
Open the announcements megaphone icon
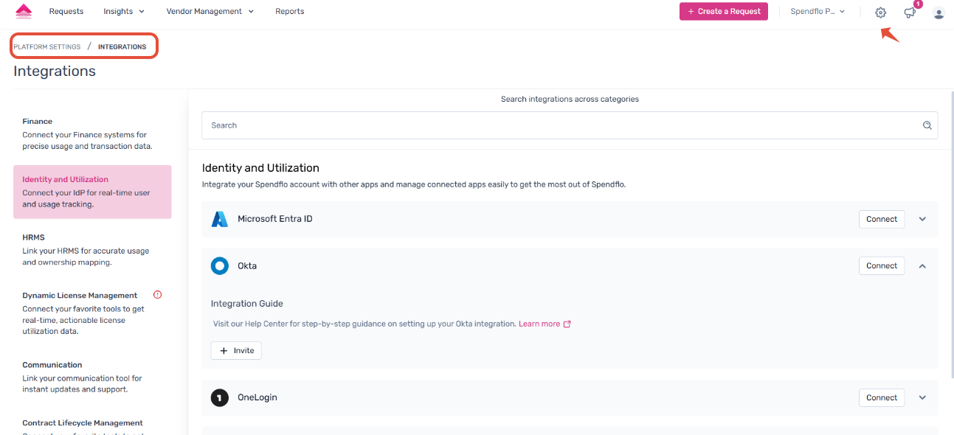pyautogui.click(x=910, y=13)
